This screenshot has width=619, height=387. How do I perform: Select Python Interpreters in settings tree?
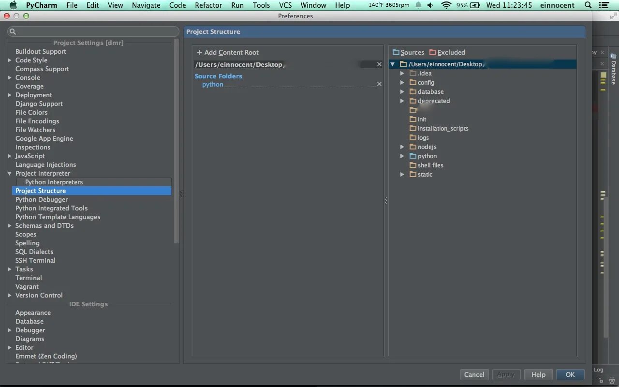coord(54,182)
